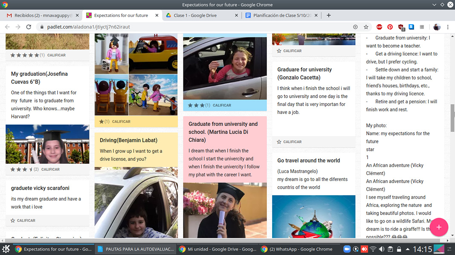Viewport: 455px width, 255px height.
Task: Open Chrome's three-dot menu
Action: tap(448, 27)
